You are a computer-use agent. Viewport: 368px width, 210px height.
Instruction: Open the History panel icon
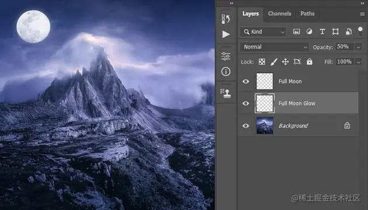coord(225,19)
